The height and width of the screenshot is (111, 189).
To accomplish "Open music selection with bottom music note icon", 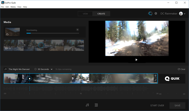I will point(87,105).
